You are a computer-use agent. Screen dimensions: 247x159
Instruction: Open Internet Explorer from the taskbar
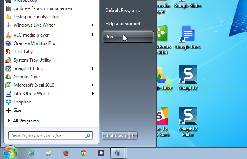pos(31,153)
